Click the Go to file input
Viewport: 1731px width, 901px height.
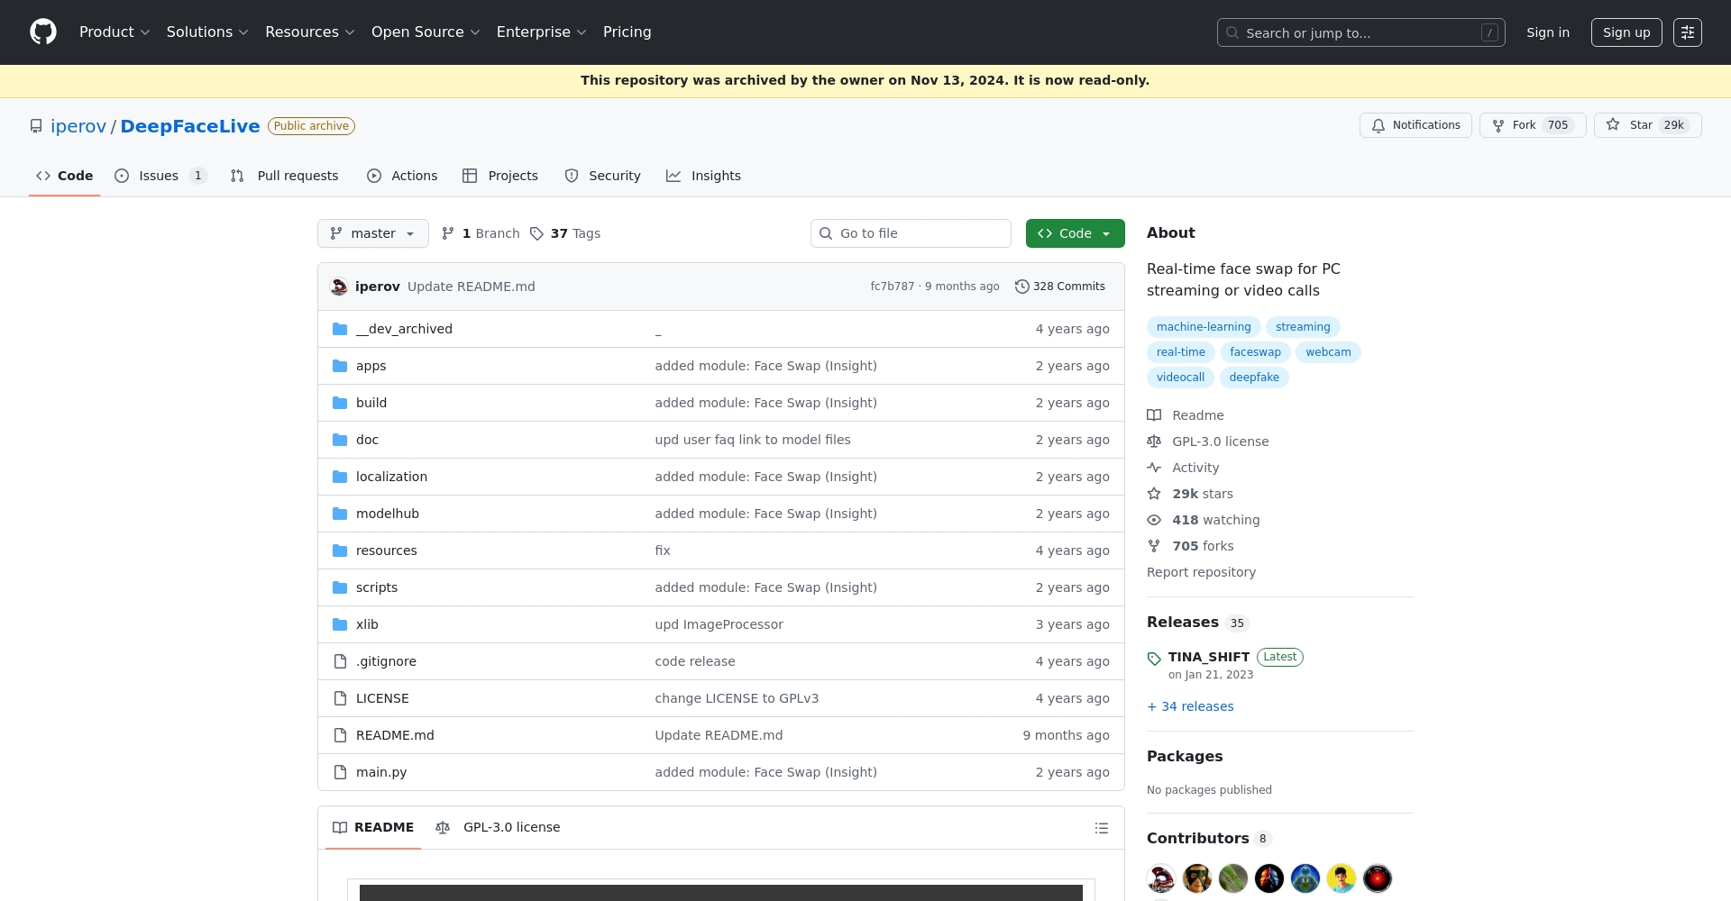pos(911,233)
